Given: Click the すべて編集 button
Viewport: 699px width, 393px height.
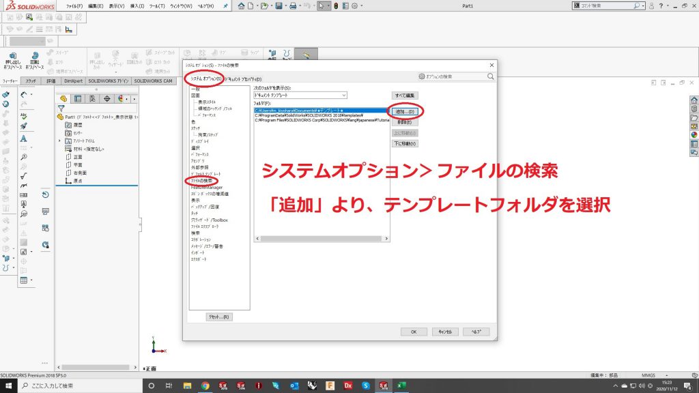Looking at the screenshot, I should [405, 96].
